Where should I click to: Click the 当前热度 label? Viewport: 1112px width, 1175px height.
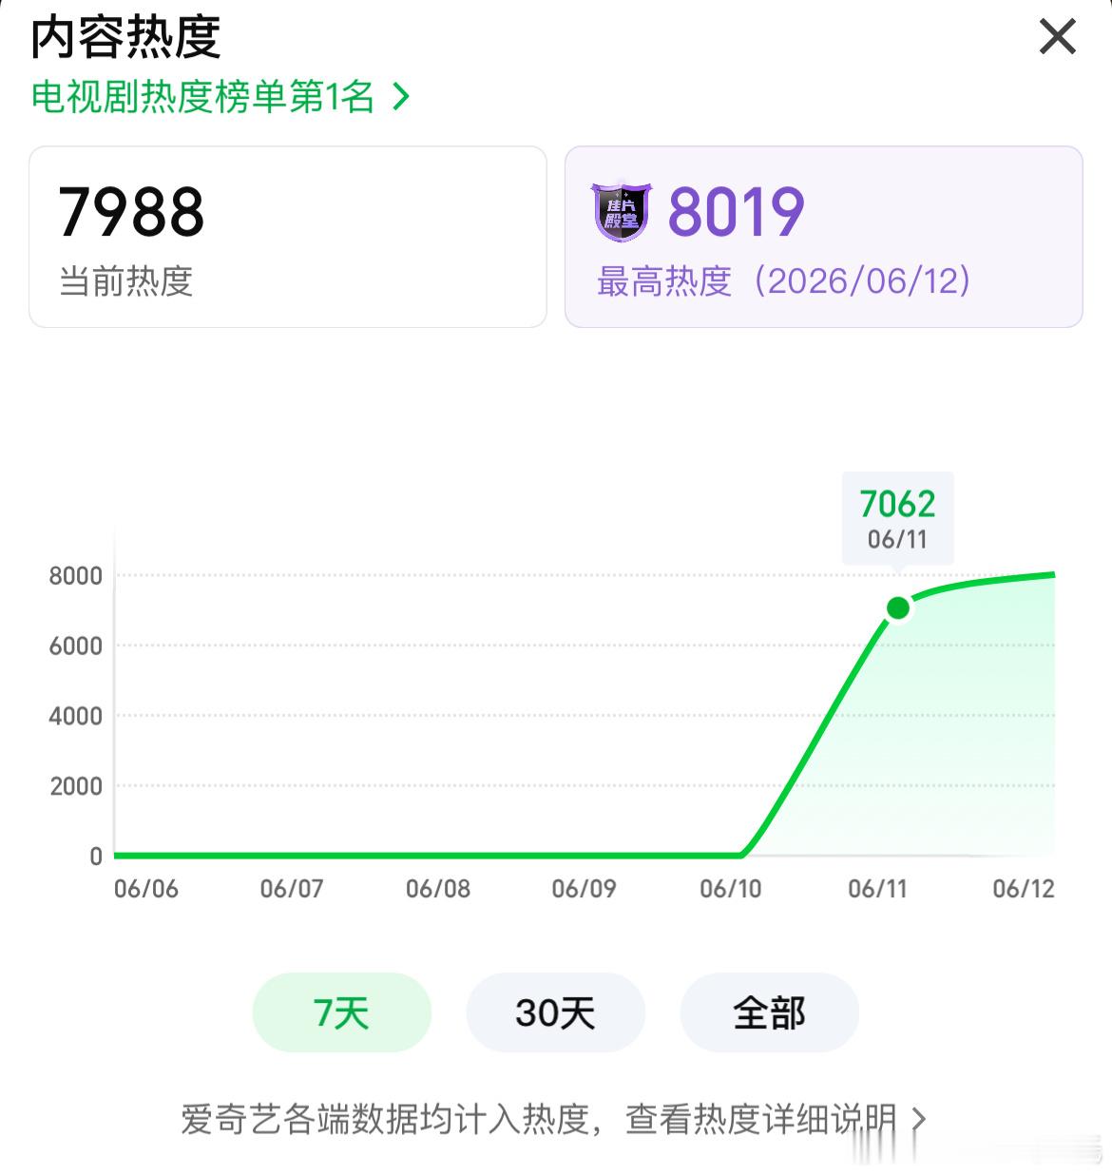(x=126, y=281)
